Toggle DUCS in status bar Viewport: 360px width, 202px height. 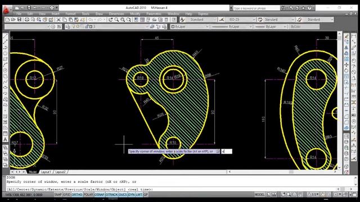point(123,195)
